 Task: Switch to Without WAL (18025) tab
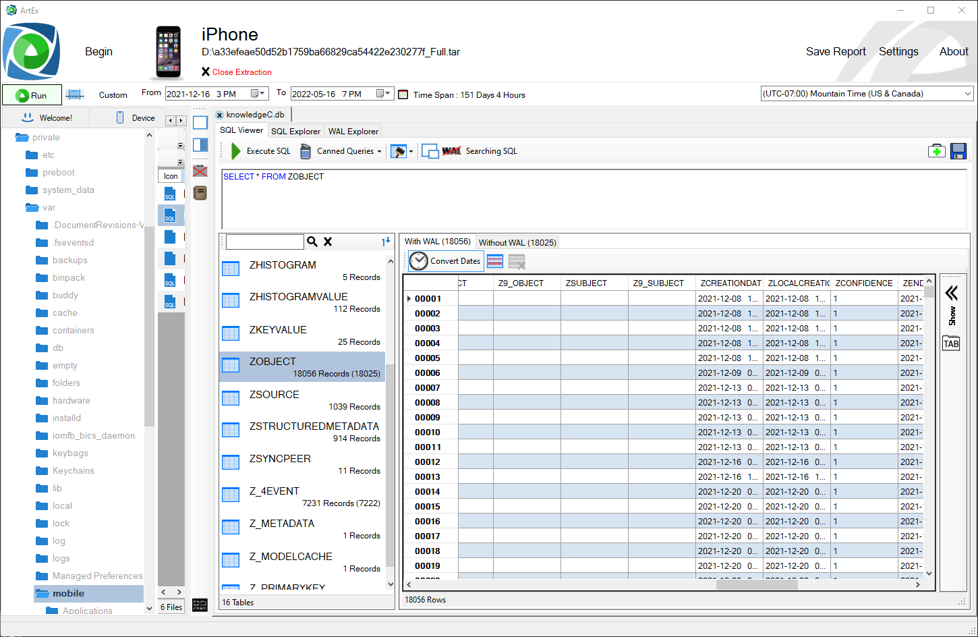(517, 242)
